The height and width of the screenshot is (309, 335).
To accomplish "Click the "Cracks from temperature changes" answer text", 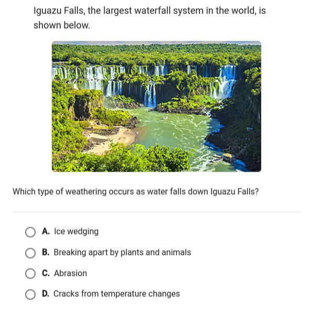I will [x=117, y=294].
